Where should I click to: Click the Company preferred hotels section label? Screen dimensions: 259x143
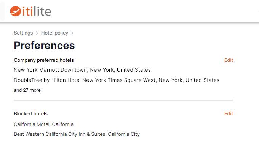pyautogui.click(x=44, y=60)
